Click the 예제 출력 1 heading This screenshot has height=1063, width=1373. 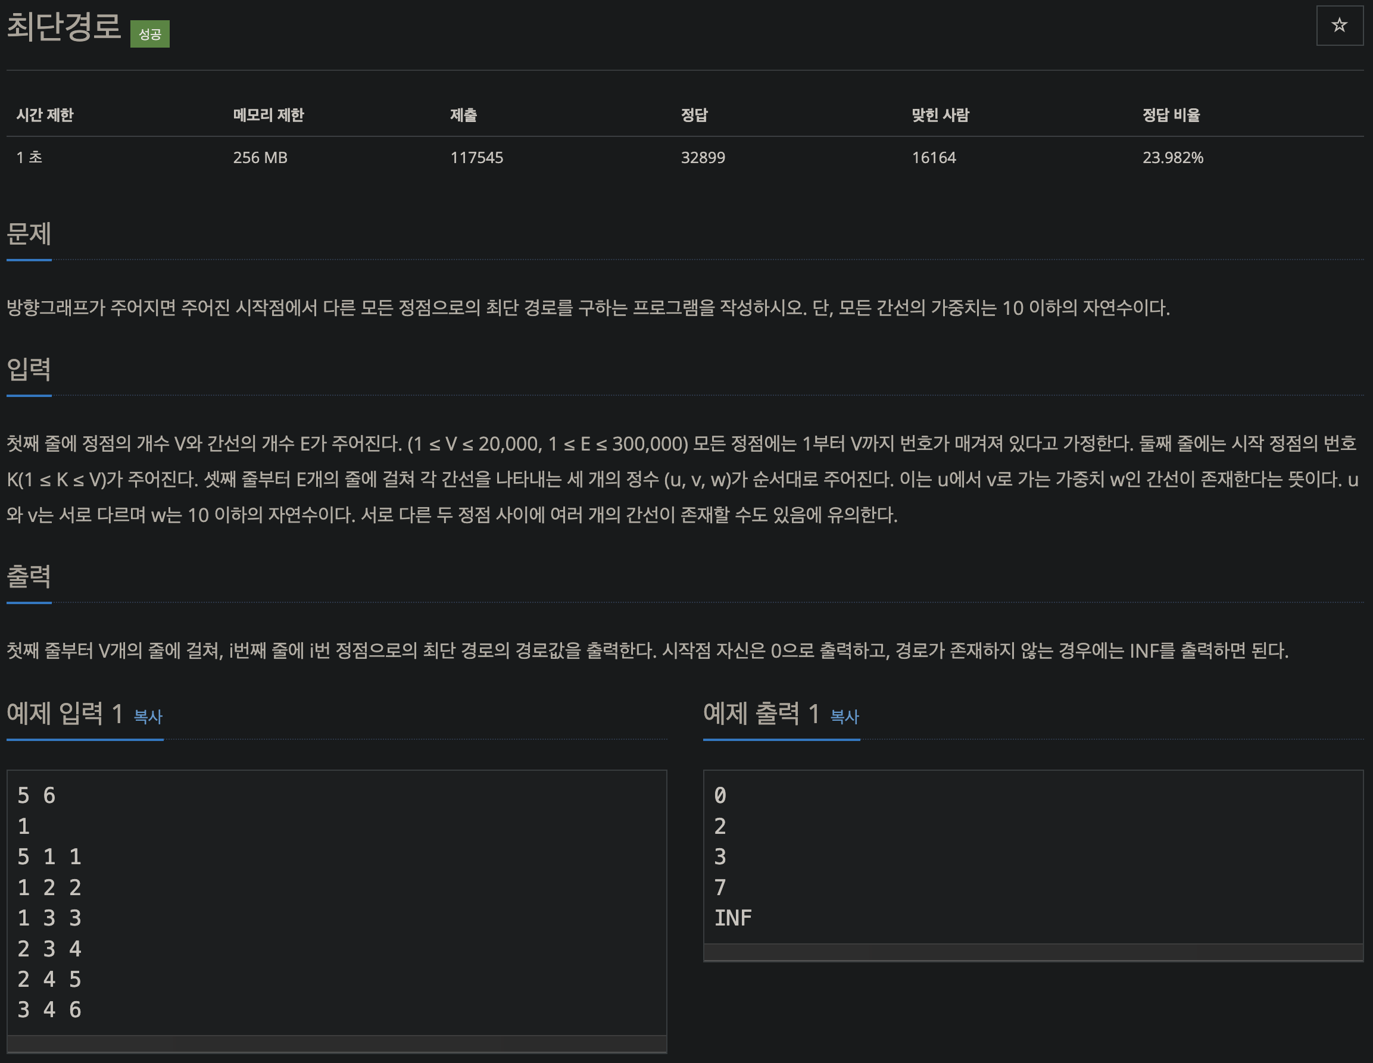(761, 714)
